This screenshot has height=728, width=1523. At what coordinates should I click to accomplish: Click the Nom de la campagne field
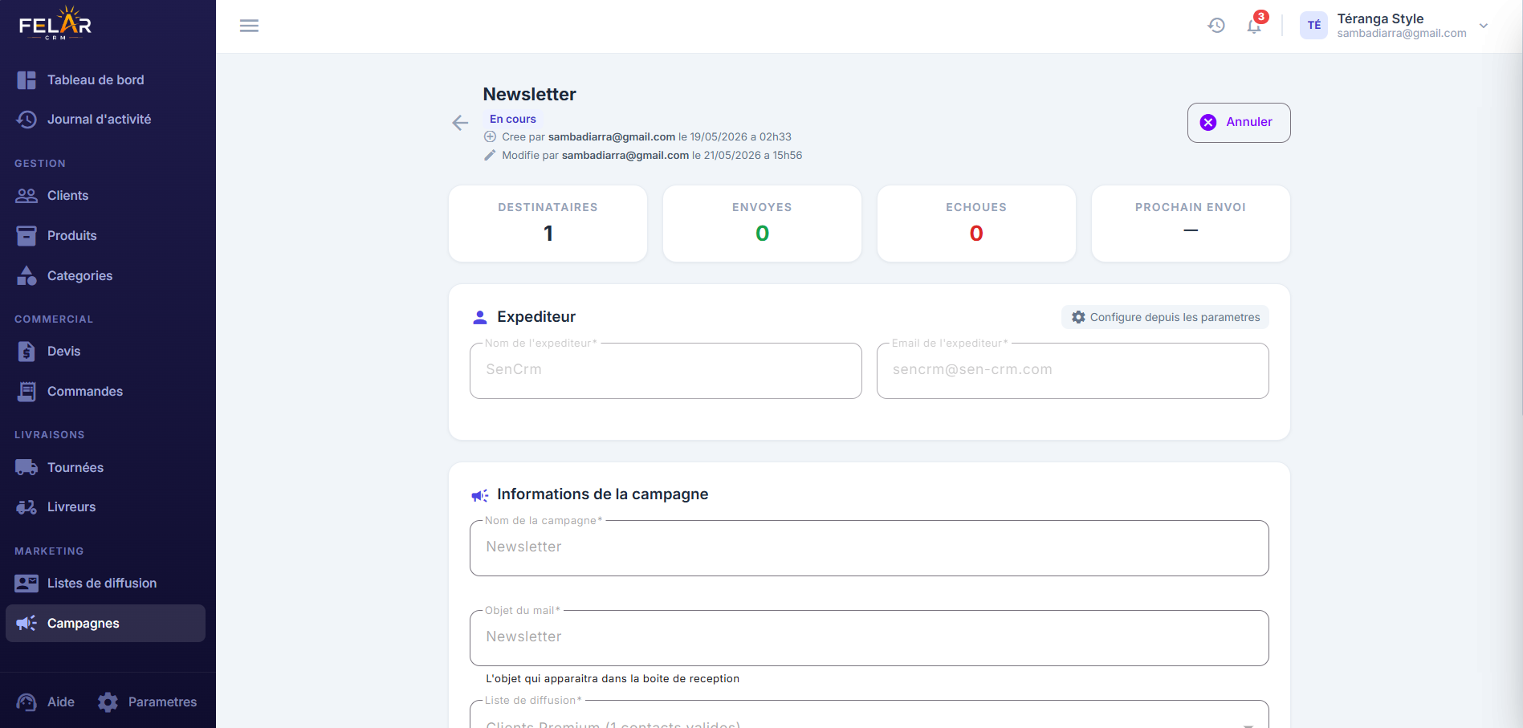(x=869, y=547)
